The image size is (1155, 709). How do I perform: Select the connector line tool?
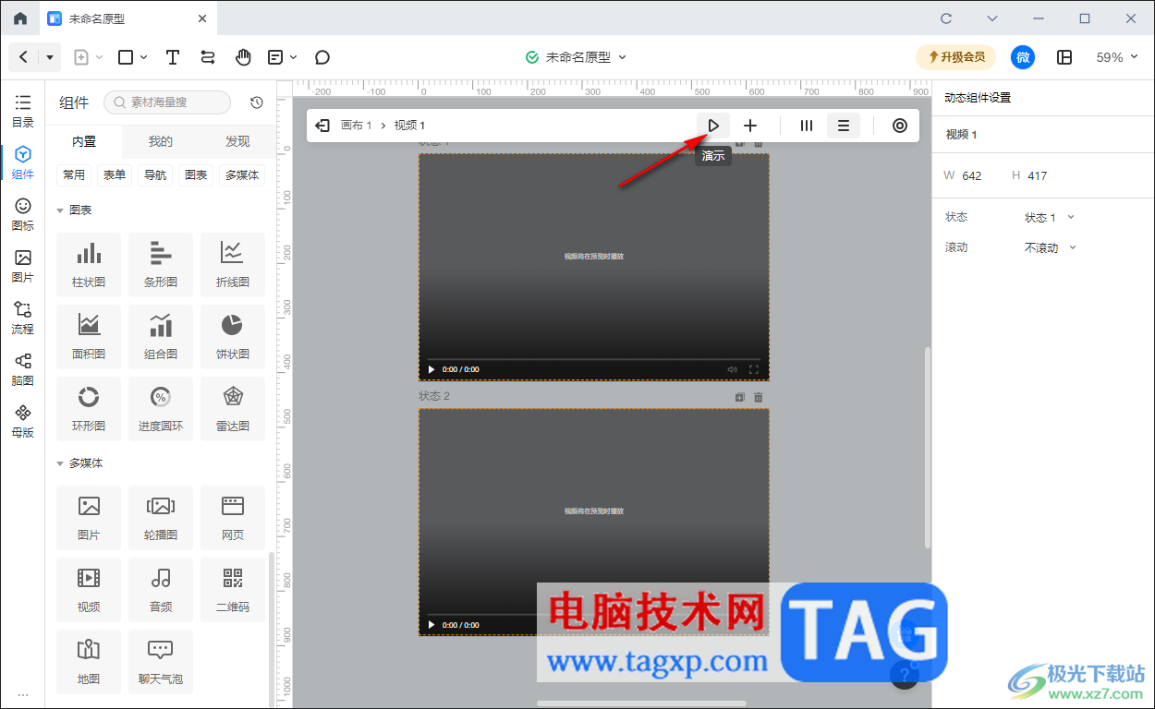click(208, 57)
